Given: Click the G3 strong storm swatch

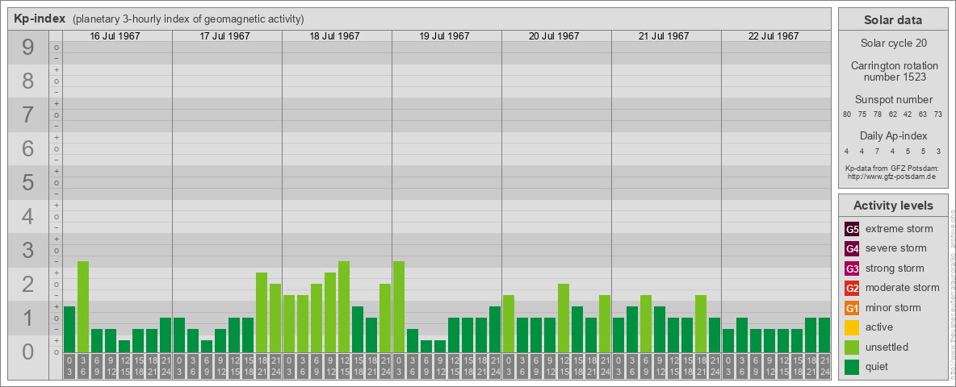Looking at the screenshot, I should 852,268.
